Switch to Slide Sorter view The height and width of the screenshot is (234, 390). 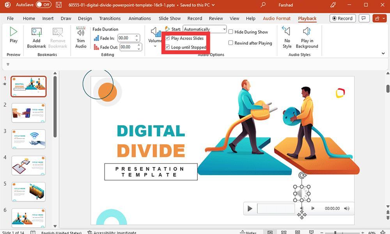tap(284, 232)
